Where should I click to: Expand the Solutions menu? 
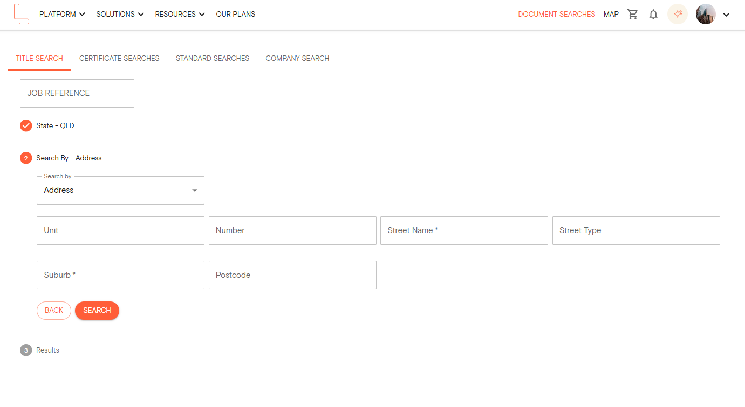[120, 14]
